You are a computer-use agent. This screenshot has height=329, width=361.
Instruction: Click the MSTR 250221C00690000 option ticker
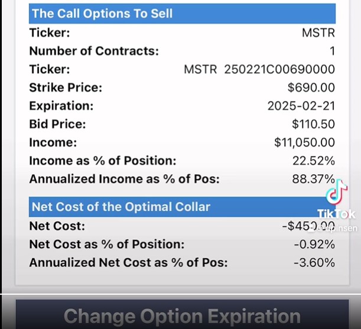click(x=259, y=69)
